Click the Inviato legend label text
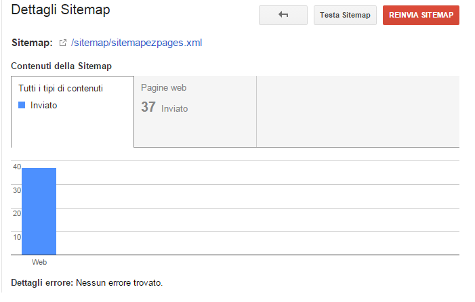The image size is (475, 302). tap(43, 106)
